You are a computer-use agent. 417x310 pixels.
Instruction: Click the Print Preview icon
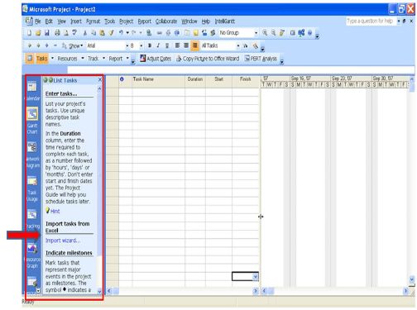coord(66,33)
